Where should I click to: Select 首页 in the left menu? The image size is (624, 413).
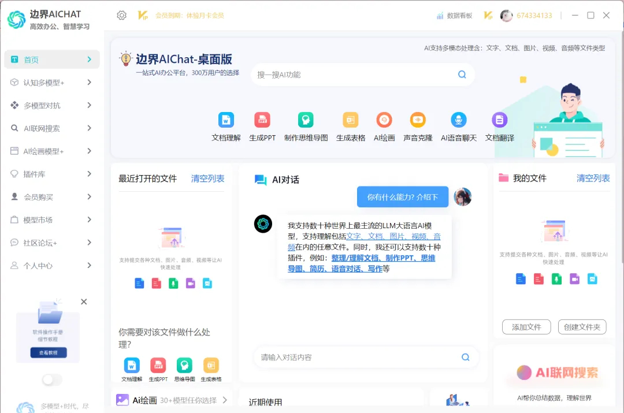tap(51, 59)
